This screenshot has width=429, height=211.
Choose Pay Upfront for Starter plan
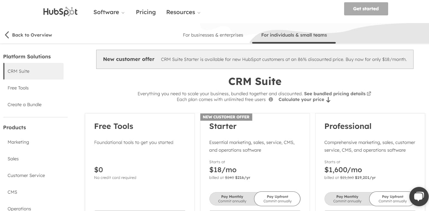pyautogui.click(x=277, y=199)
